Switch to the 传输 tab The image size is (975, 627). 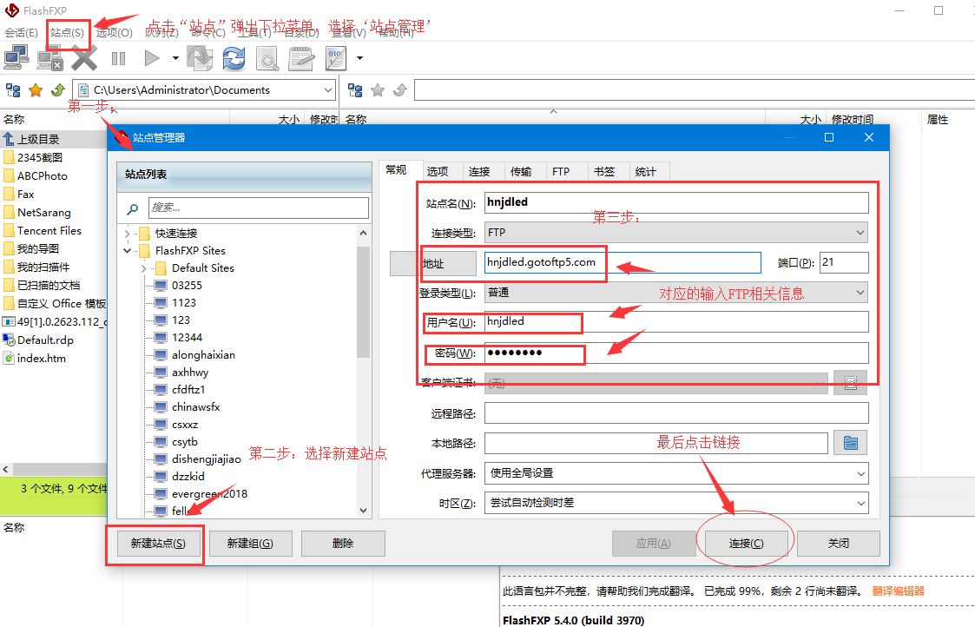click(521, 172)
